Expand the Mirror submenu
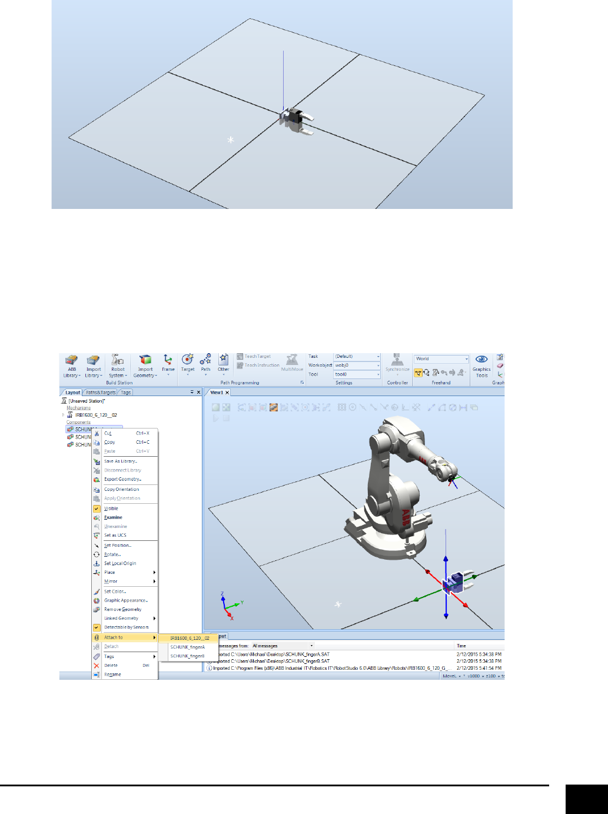608x814 pixels. pos(125,582)
